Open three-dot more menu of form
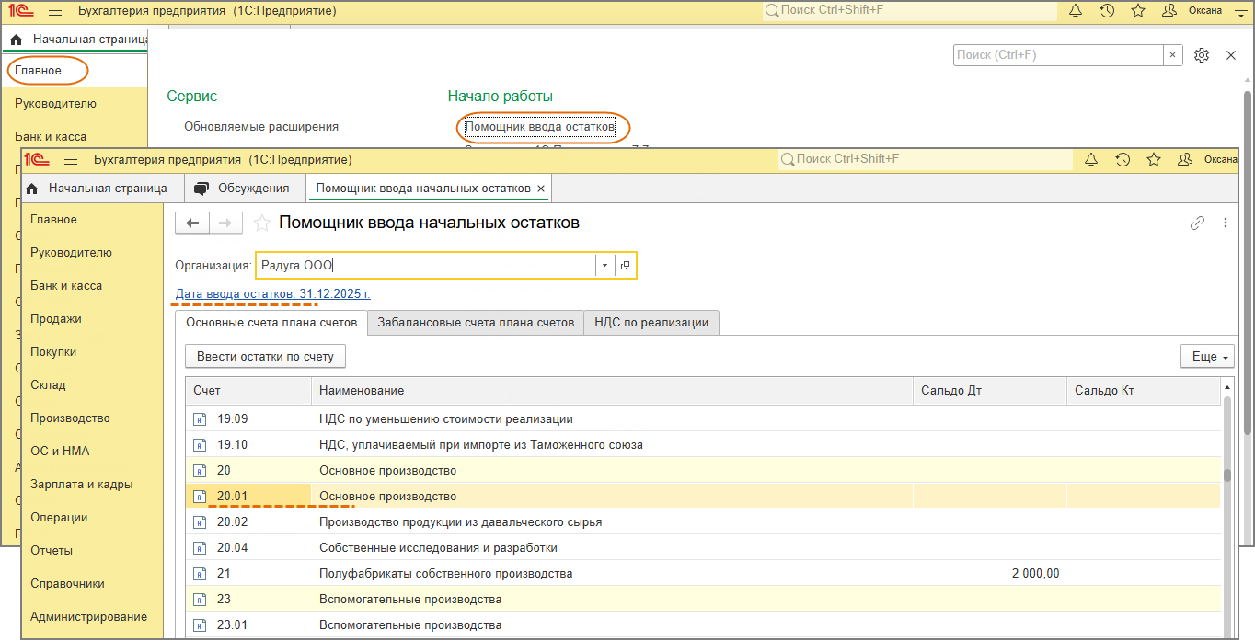This screenshot has height=641, width=1255. point(1225,223)
